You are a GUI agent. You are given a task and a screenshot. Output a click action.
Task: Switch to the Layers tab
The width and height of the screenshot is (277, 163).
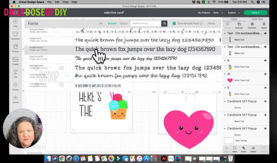click(x=234, y=19)
